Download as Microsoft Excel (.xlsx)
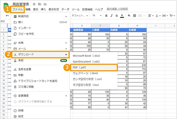Viewport: 177px width, 119px height. [x=94, y=56]
